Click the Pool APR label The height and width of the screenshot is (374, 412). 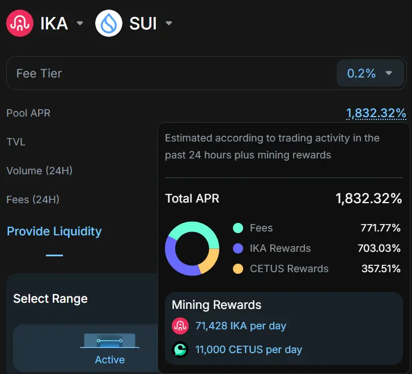(28, 113)
